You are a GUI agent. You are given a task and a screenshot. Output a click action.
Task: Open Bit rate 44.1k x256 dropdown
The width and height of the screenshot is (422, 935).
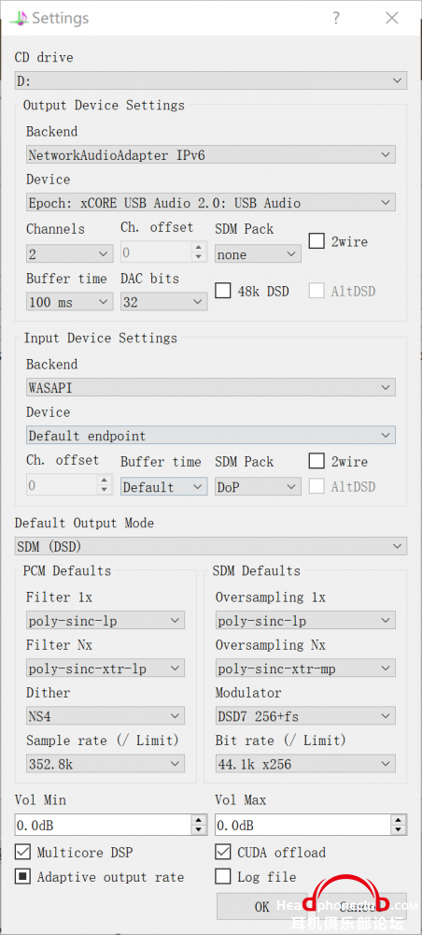coord(305,764)
